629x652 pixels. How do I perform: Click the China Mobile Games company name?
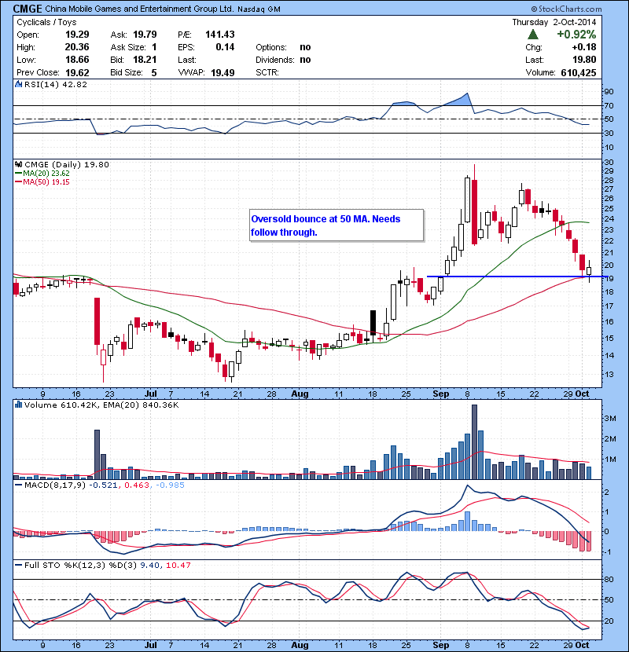(x=139, y=9)
